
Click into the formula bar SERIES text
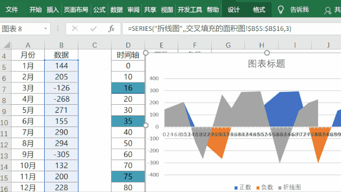(x=209, y=29)
